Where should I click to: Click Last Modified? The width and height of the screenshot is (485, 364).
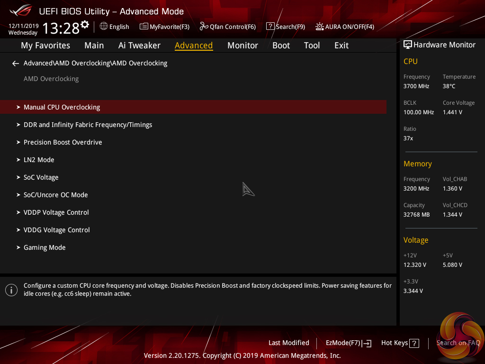(x=288, y=343)
